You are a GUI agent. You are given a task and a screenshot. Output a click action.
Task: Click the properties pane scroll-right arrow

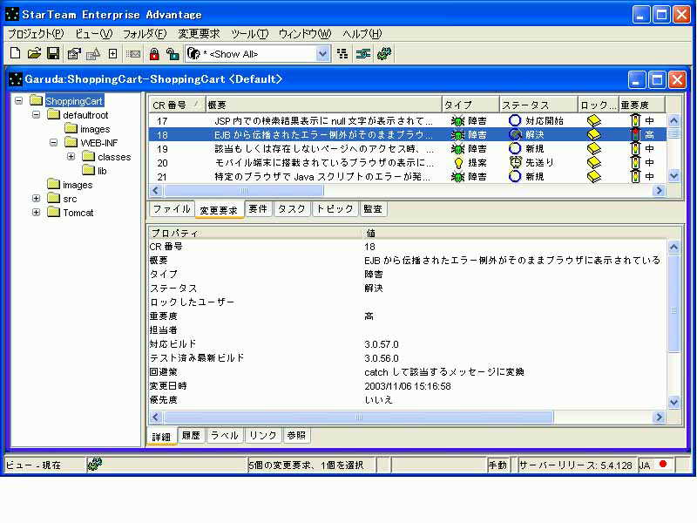point(659,418)
